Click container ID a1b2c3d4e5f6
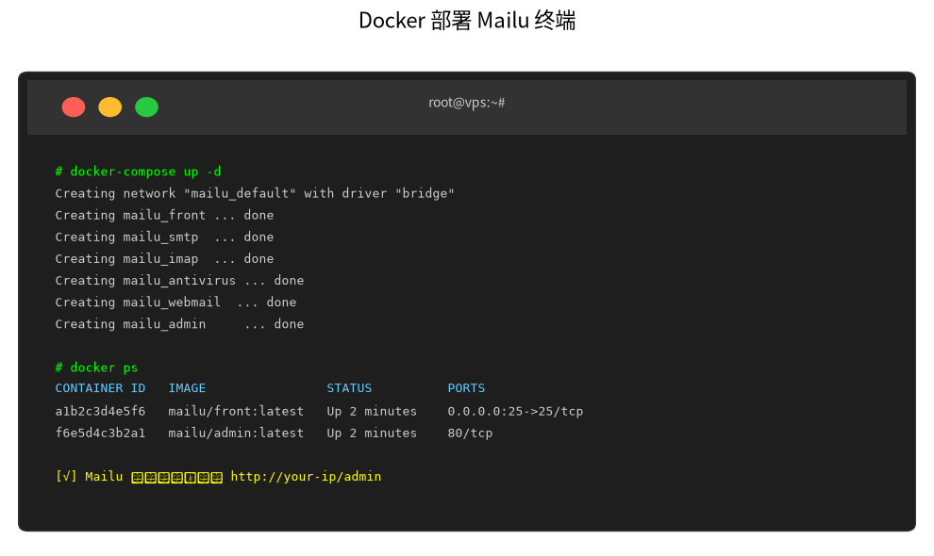This screenshot has width=934, height=556. [100, 411]
